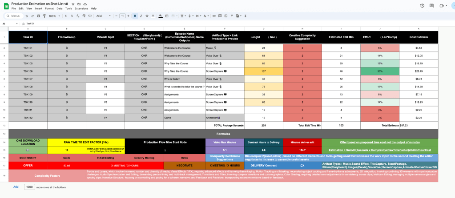Click the 1000 rows input field

(30, 187)
